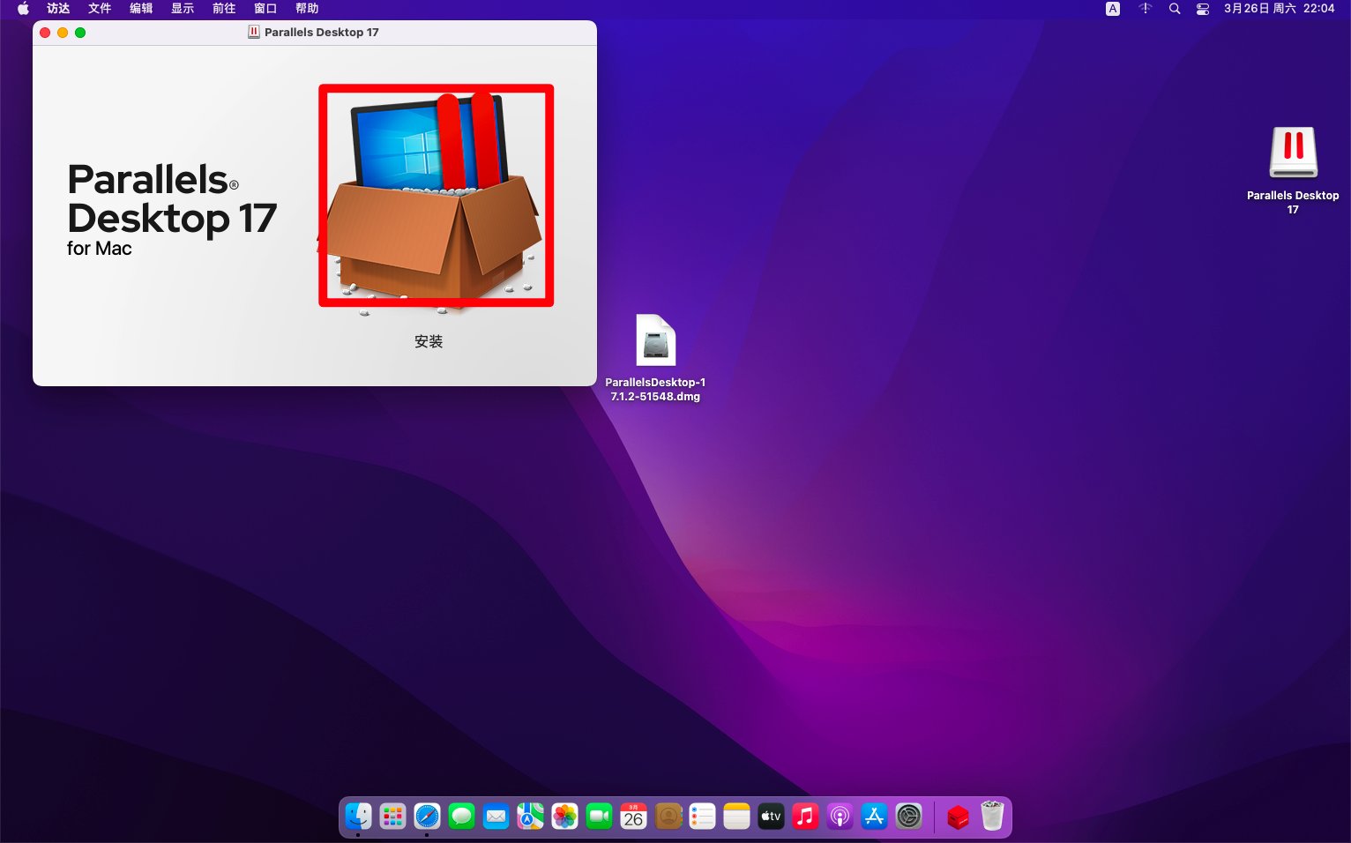Click the Parallels Desktop 17 window title
Viewport: 1351px width, 843px height.
(321, 33)
